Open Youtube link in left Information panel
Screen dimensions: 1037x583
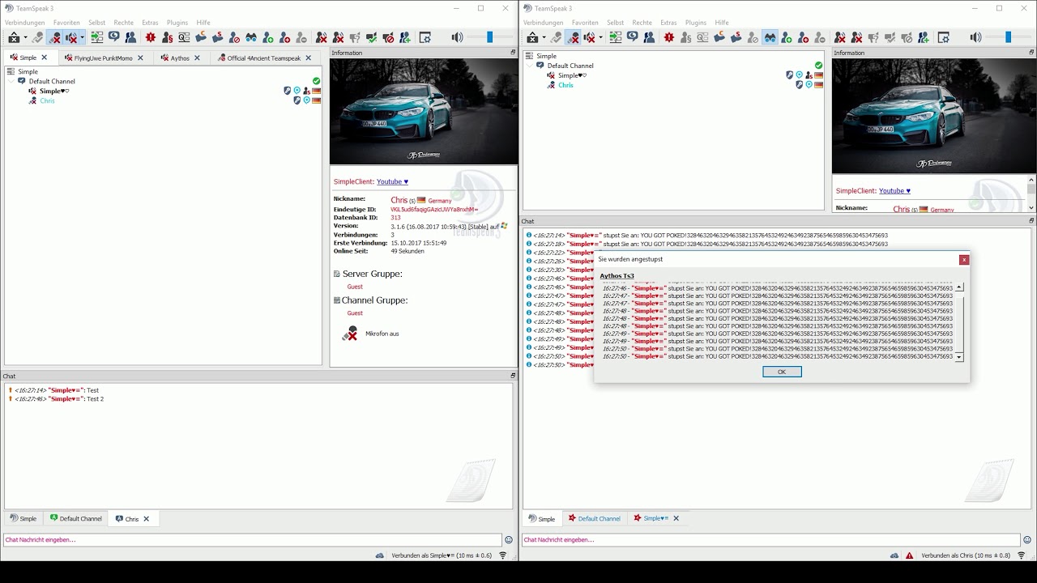[x=392, y=182]
